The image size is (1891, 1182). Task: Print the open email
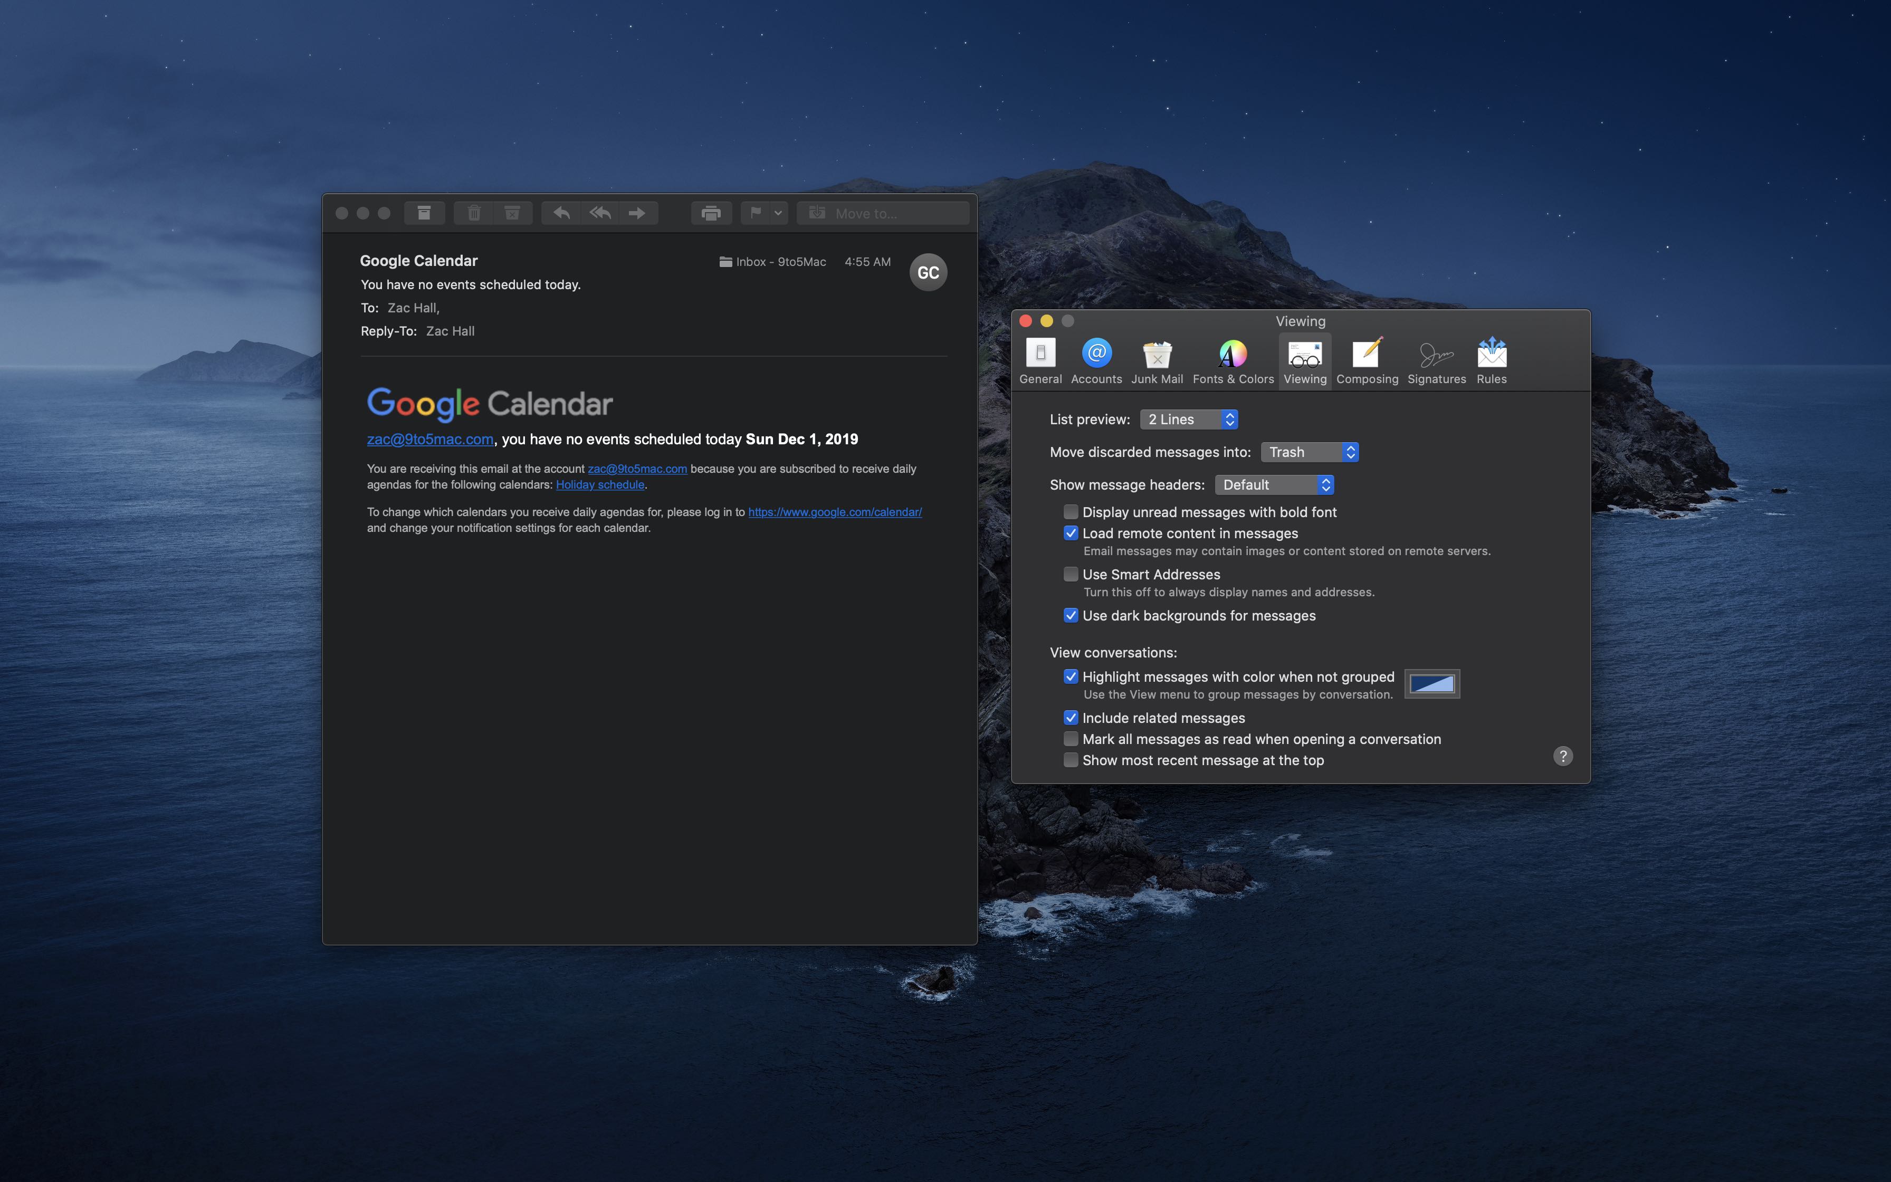coord(710,213)
